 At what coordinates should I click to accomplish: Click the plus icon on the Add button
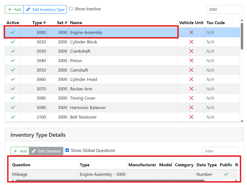click(10, 9)
